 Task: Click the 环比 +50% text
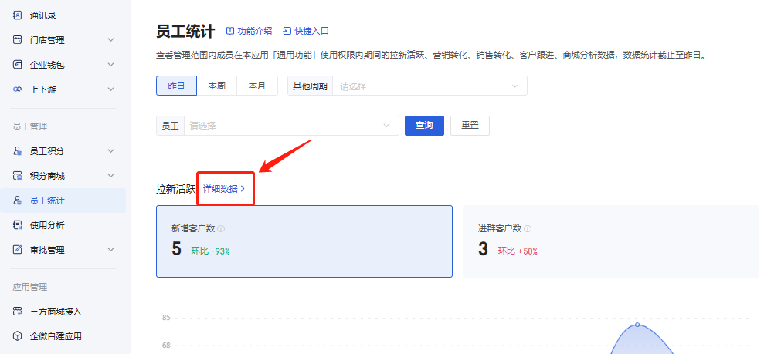click(518, 251)
